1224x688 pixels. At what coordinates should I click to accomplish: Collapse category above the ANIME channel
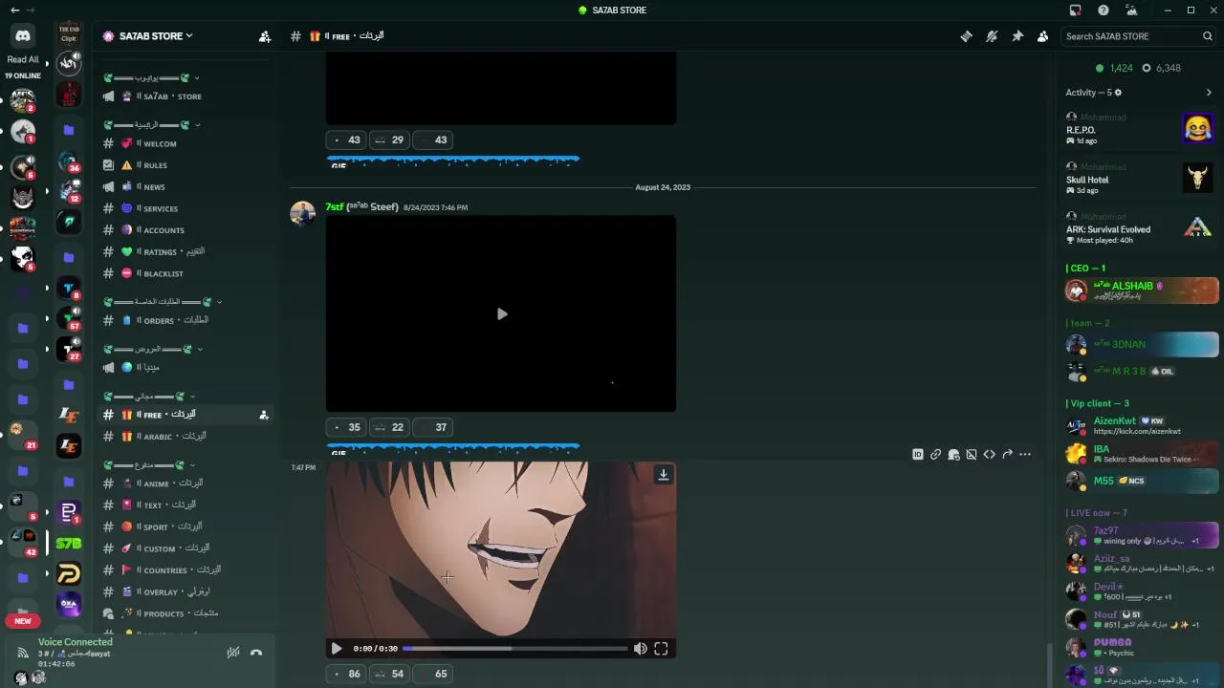coord(148,465)
